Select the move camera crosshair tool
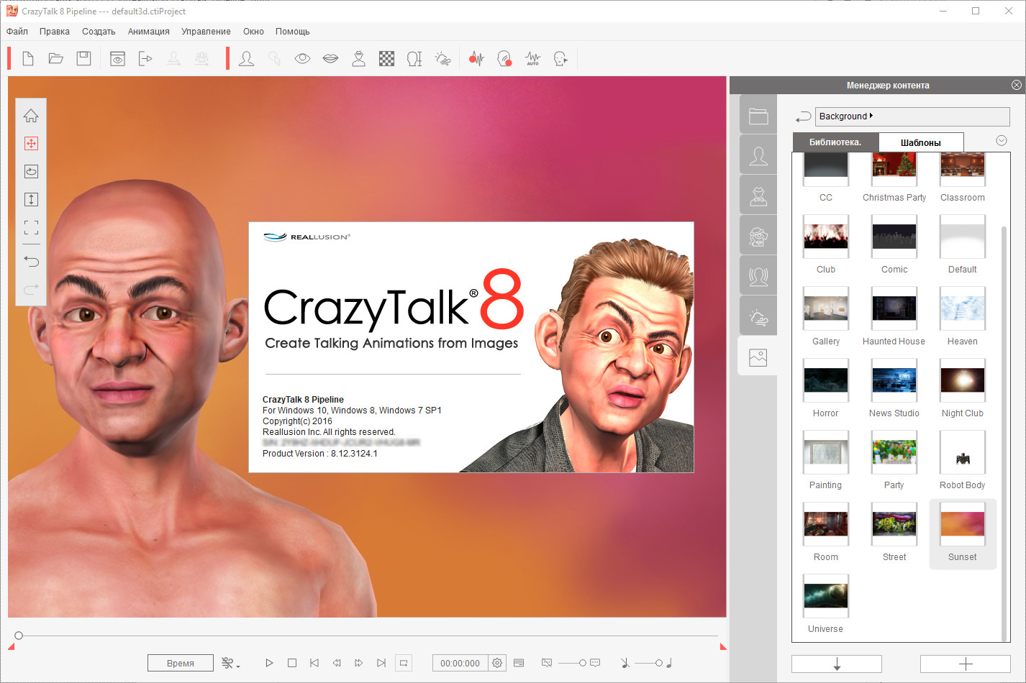 [x=31, y=144]
